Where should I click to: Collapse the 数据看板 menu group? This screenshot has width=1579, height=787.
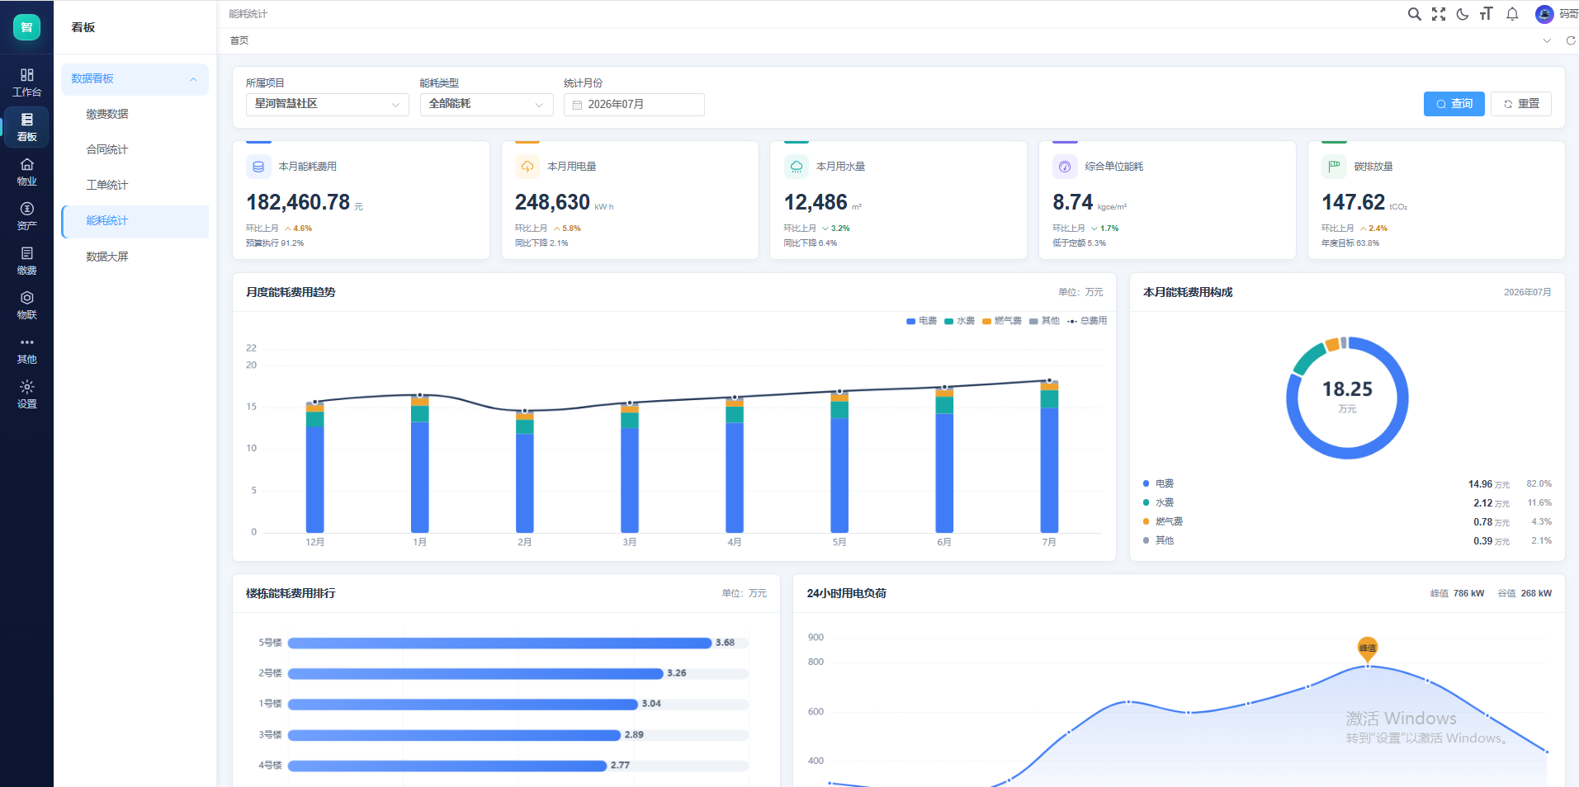(135, 79)
